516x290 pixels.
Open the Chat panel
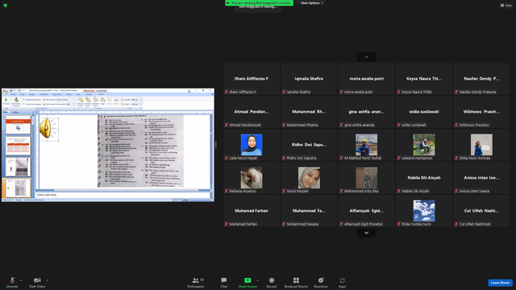(224, 282)
